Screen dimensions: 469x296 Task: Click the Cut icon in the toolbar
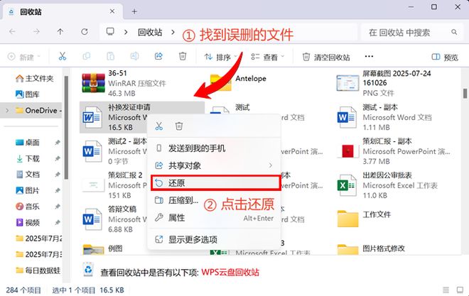tap(63, 56)
